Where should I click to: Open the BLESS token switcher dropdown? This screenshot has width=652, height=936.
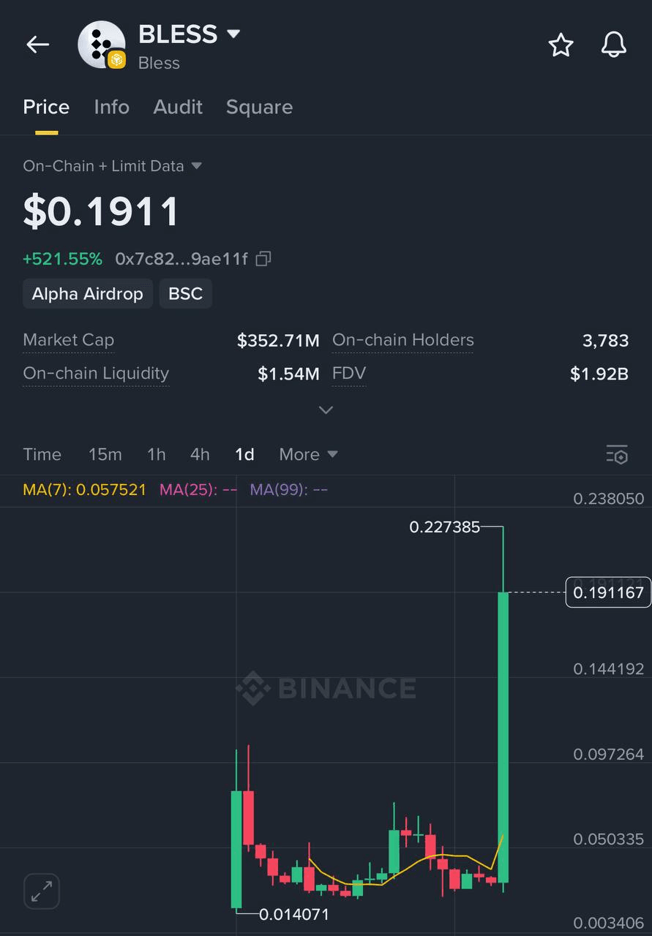tap(233, 34)
